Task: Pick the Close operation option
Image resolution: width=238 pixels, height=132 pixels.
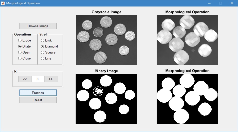Action: pyautogui.click(x=20, y=58)
